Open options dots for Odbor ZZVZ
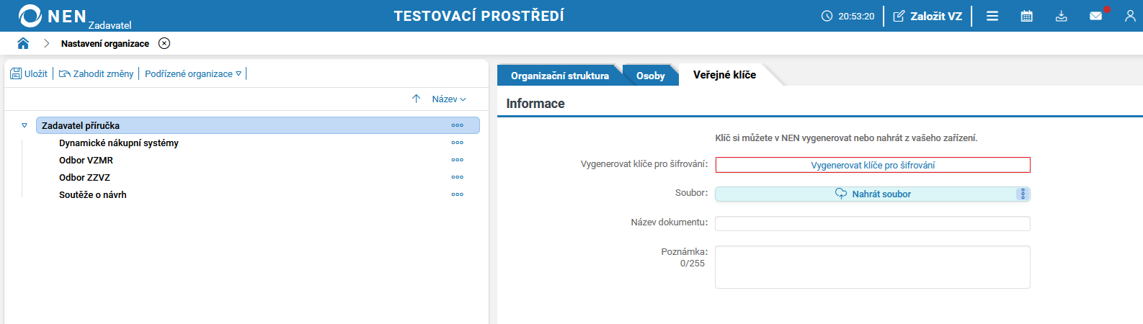The width and height of the screenshot is (1143, 324). [458, 177]
